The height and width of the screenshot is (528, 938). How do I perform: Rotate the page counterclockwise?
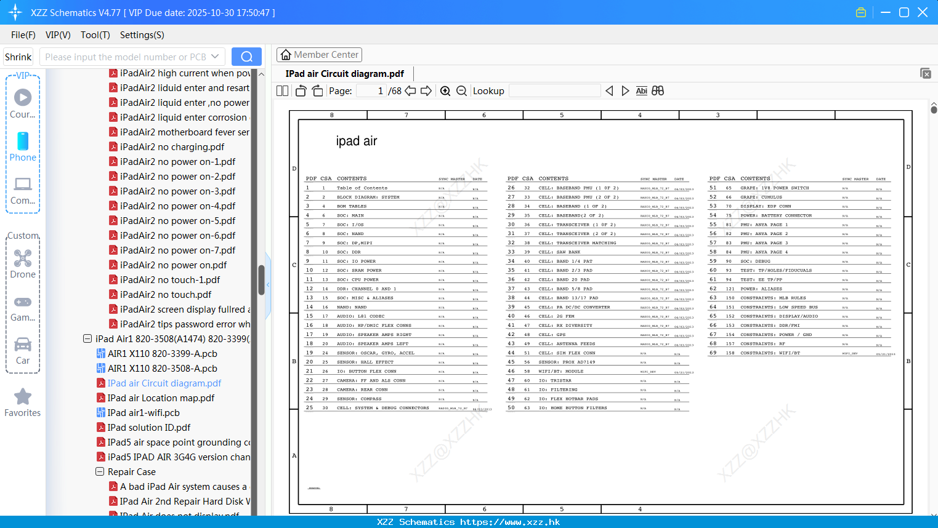(x=301, y=91)
